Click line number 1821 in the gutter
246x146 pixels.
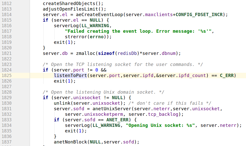coord(7,53)
